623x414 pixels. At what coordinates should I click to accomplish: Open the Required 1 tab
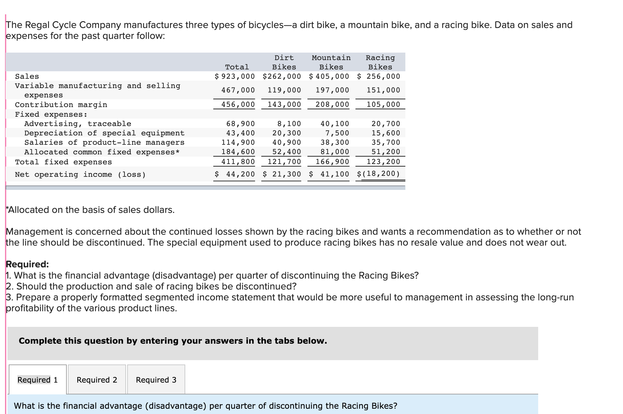pos(37,380)
